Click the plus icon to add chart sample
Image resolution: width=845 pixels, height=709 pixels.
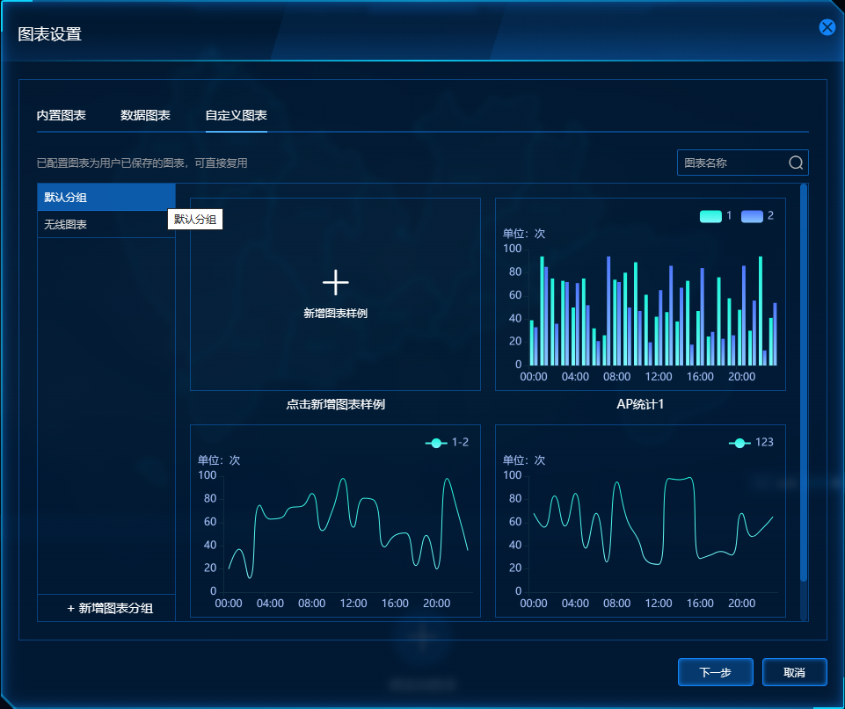coord(335,283)
